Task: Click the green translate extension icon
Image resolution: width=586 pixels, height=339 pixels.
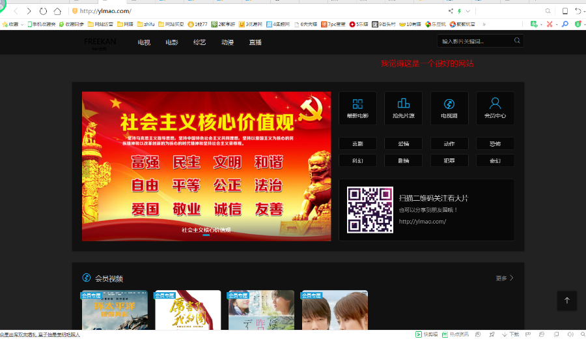Action: (534, 24)
